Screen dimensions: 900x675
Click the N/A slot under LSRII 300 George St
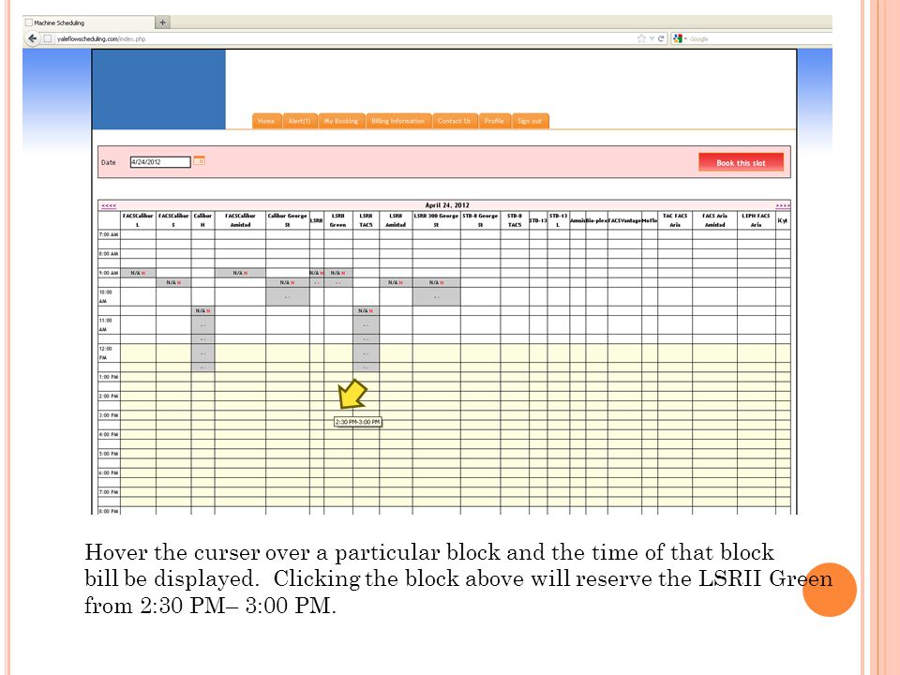pyautogui.click(x=436, y=282)
